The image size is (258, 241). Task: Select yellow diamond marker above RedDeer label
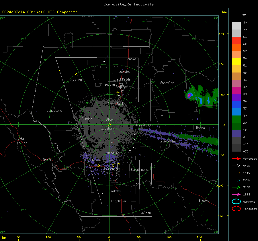click(118, 93)
